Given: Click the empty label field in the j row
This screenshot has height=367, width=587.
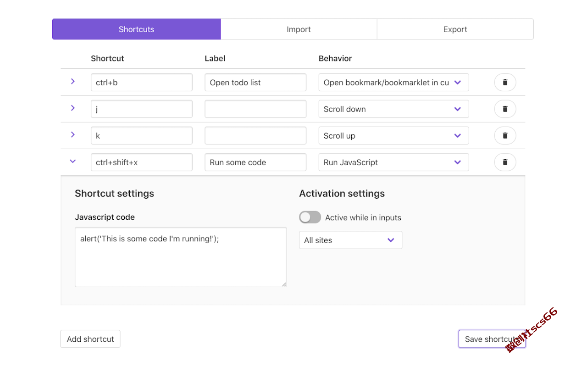Looking at the screenshot, I should pyautogui.click(x=255, y=109).
